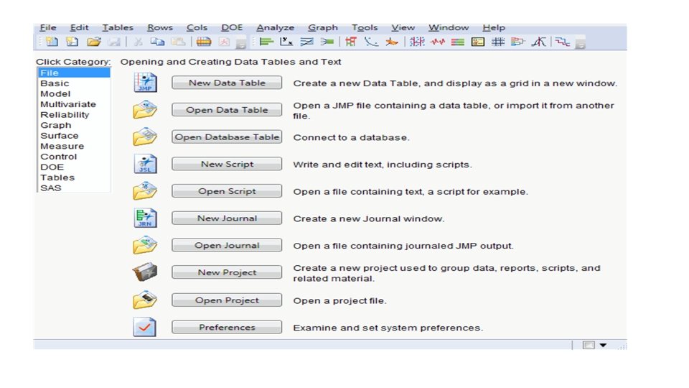Open the DOE menu
The width and height of the screenshot is (689, 388).
click(x=232, y=28)
